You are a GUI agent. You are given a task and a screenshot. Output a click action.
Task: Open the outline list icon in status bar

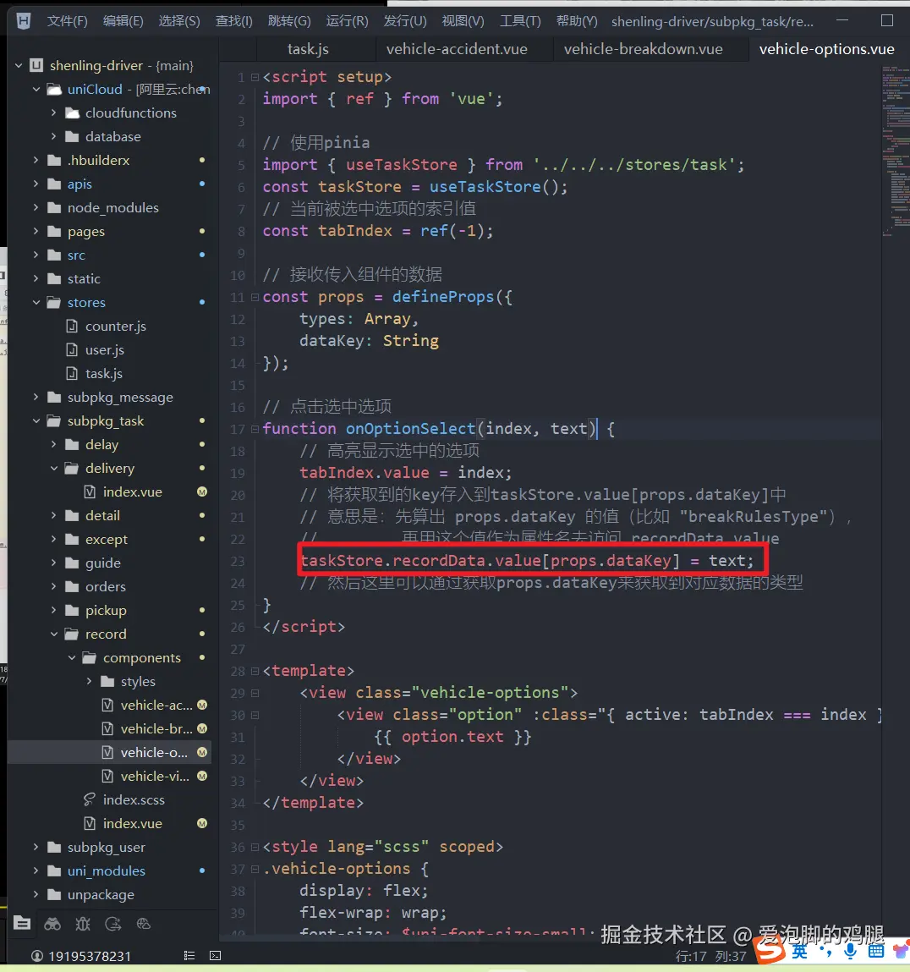pyautogui.click(x=189, y=956)
